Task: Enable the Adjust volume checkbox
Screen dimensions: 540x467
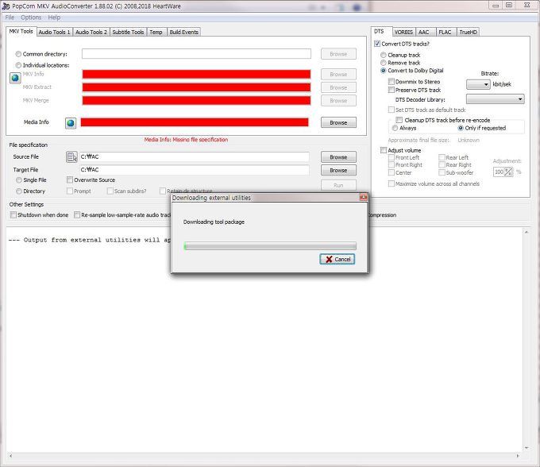Action: coord(384,150)
